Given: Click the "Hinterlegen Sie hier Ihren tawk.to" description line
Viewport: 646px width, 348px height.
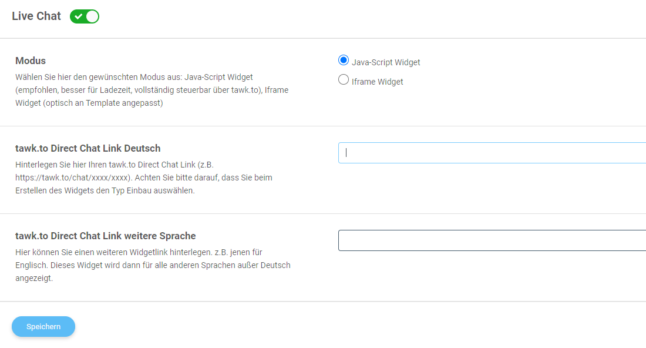Looking at the screenshot, I should [114, 165].
